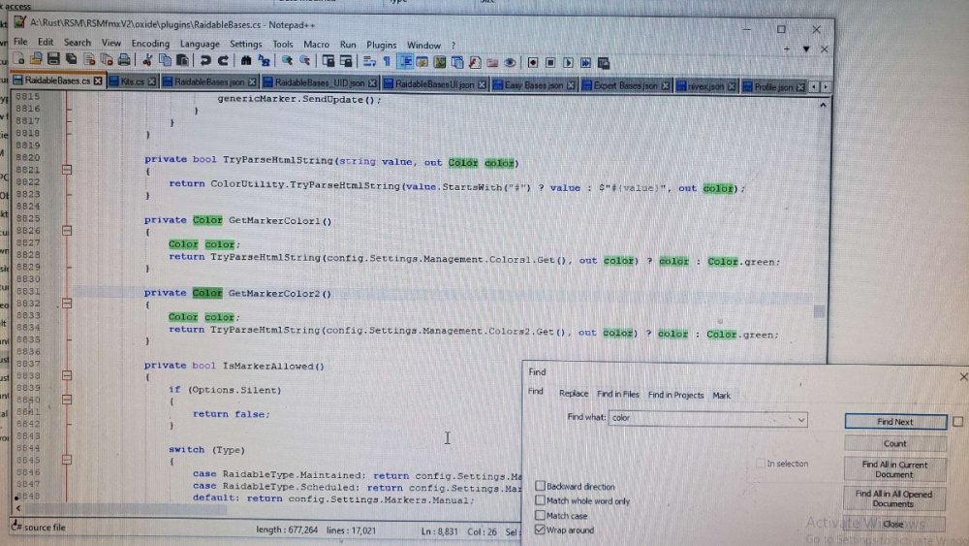Click the Find Next button
The image size is (969, 546).
pos(894,422)
